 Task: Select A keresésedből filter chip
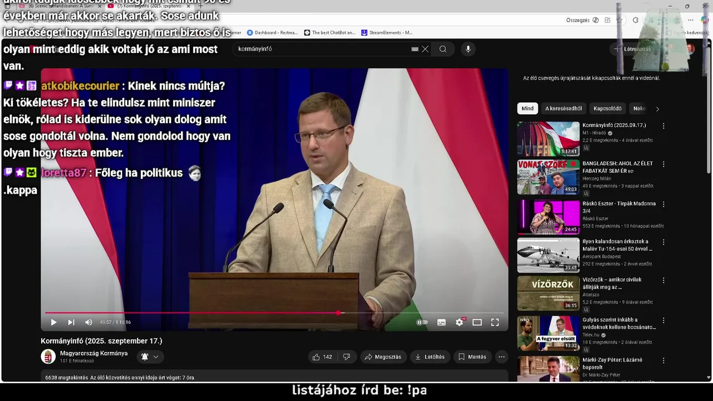click(x=563, y=109)
